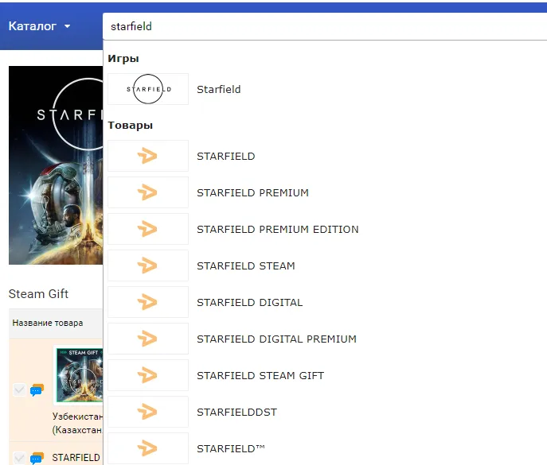Click the icon beside STARFIELD PREMIUM EDITION
The width and height of the screenshot is (547, 465).
[148, 229]
